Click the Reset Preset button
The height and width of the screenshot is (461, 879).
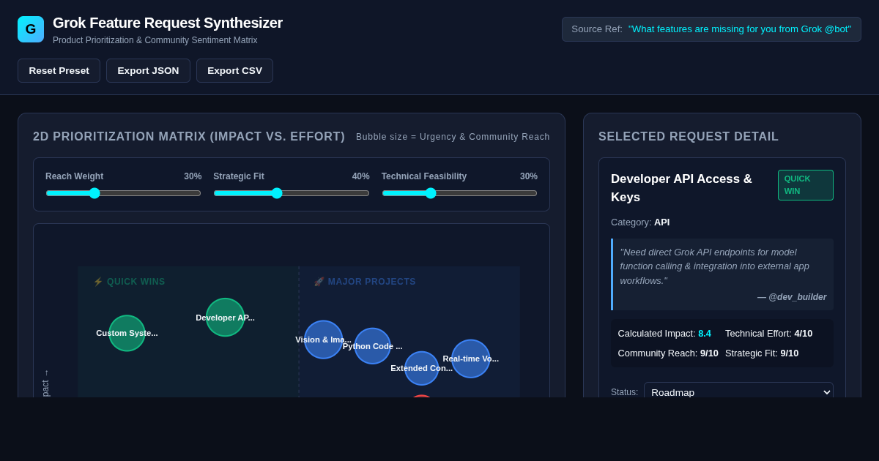click(x=59, y=70)
